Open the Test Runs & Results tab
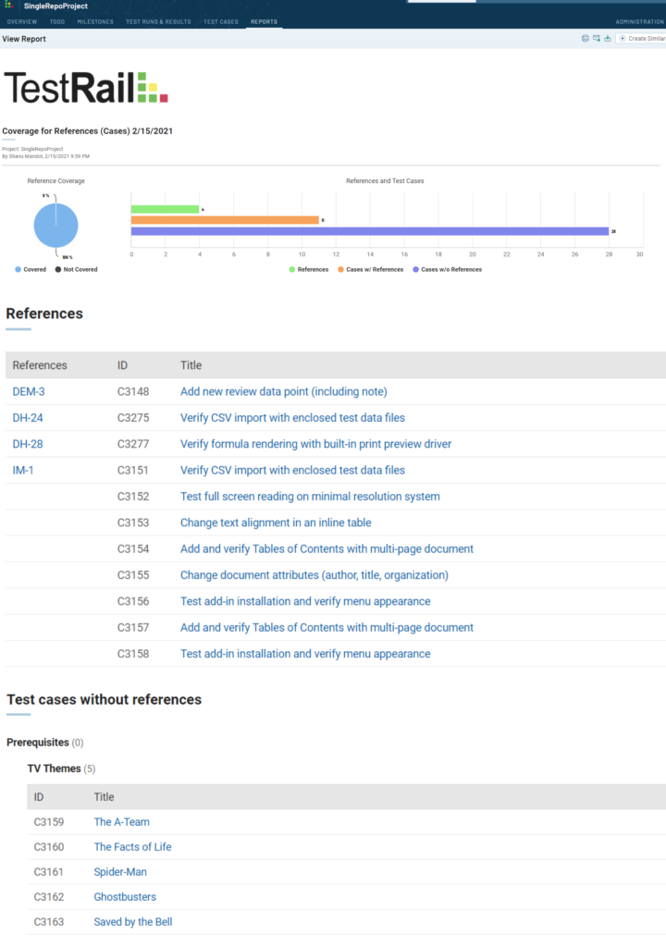666x947 pixels. pyautogui.click(x=158, y=22)
